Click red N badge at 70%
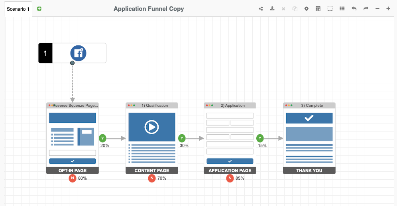Viewport: 397px width, 206px height. [x=151, y=178]
